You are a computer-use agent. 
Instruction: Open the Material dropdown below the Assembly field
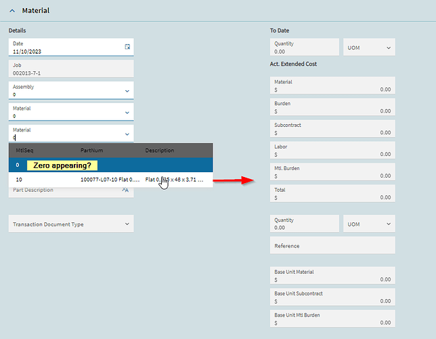click(127, 113)
